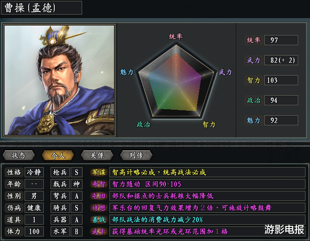Open the 列传 biography tab

pyautogui.click(x=136, y=155)
